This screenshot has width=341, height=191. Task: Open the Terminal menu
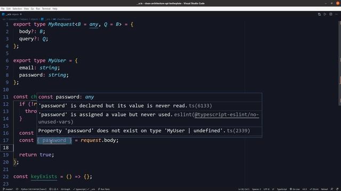tap(46, 8)
